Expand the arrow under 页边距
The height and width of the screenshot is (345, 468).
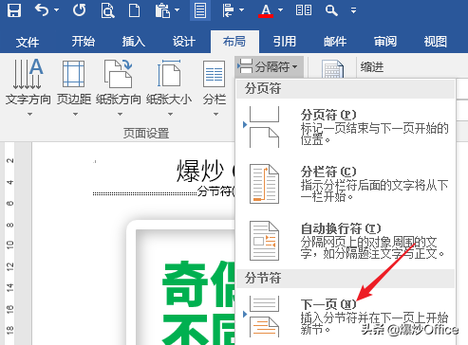click(x=75, y=114)
